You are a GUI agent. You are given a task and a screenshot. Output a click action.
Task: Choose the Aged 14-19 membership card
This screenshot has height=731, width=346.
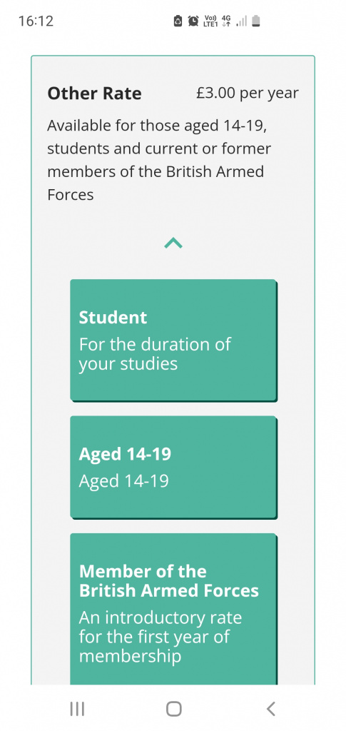[173, 467]
